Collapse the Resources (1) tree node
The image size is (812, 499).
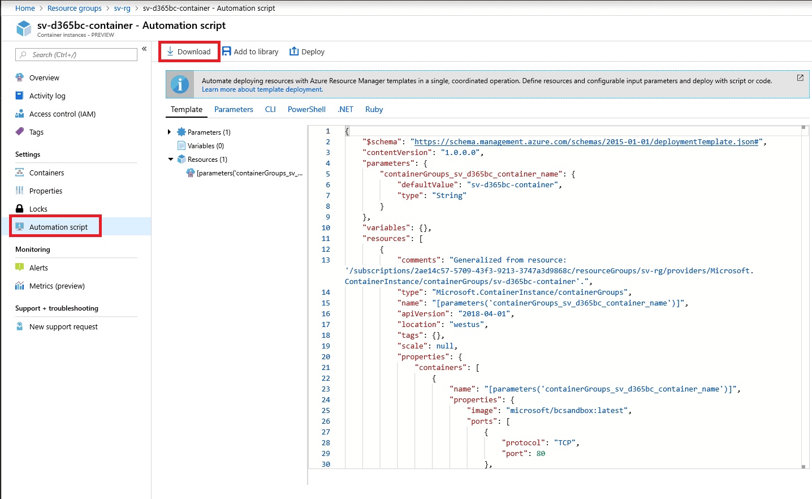coord(171,159)
